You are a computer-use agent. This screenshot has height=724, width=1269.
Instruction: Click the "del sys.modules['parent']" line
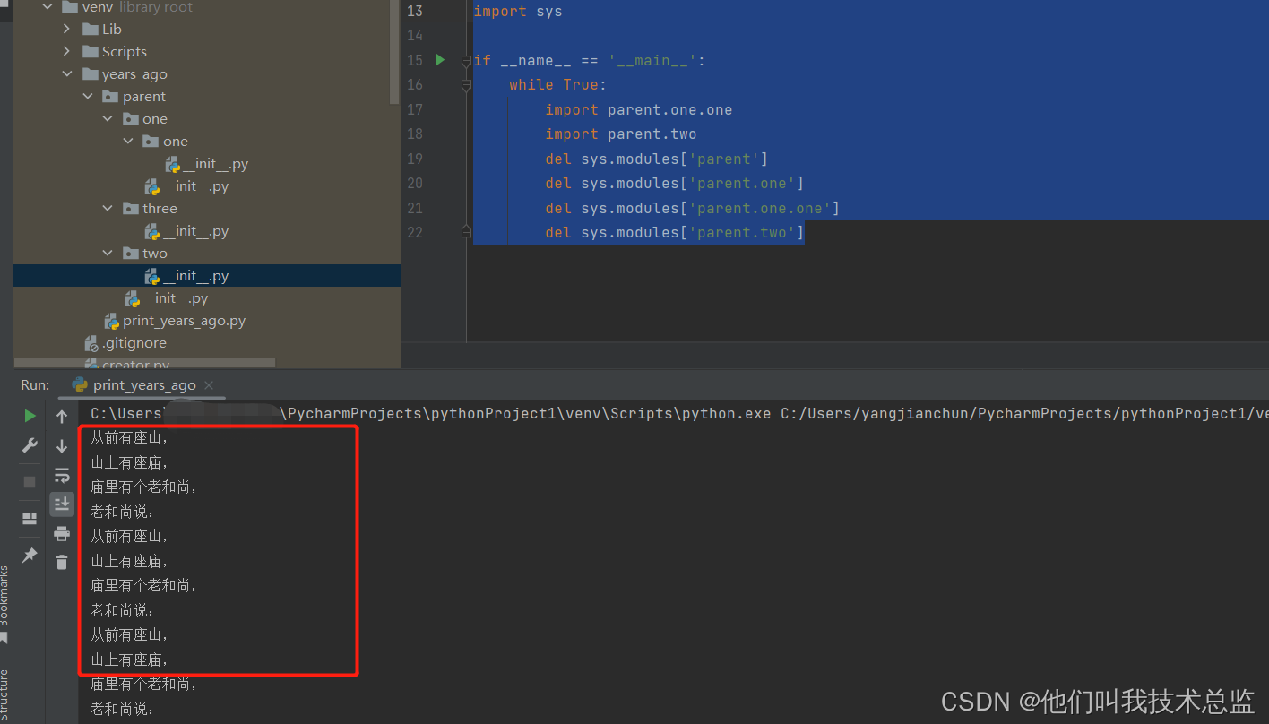657,159
